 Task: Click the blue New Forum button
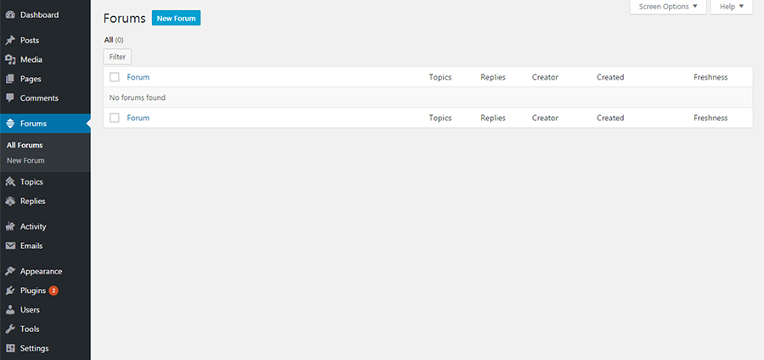(x=177, y=19)
